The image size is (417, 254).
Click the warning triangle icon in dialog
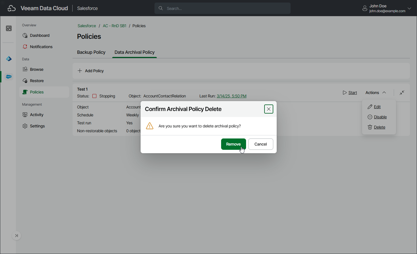[150, 126]
